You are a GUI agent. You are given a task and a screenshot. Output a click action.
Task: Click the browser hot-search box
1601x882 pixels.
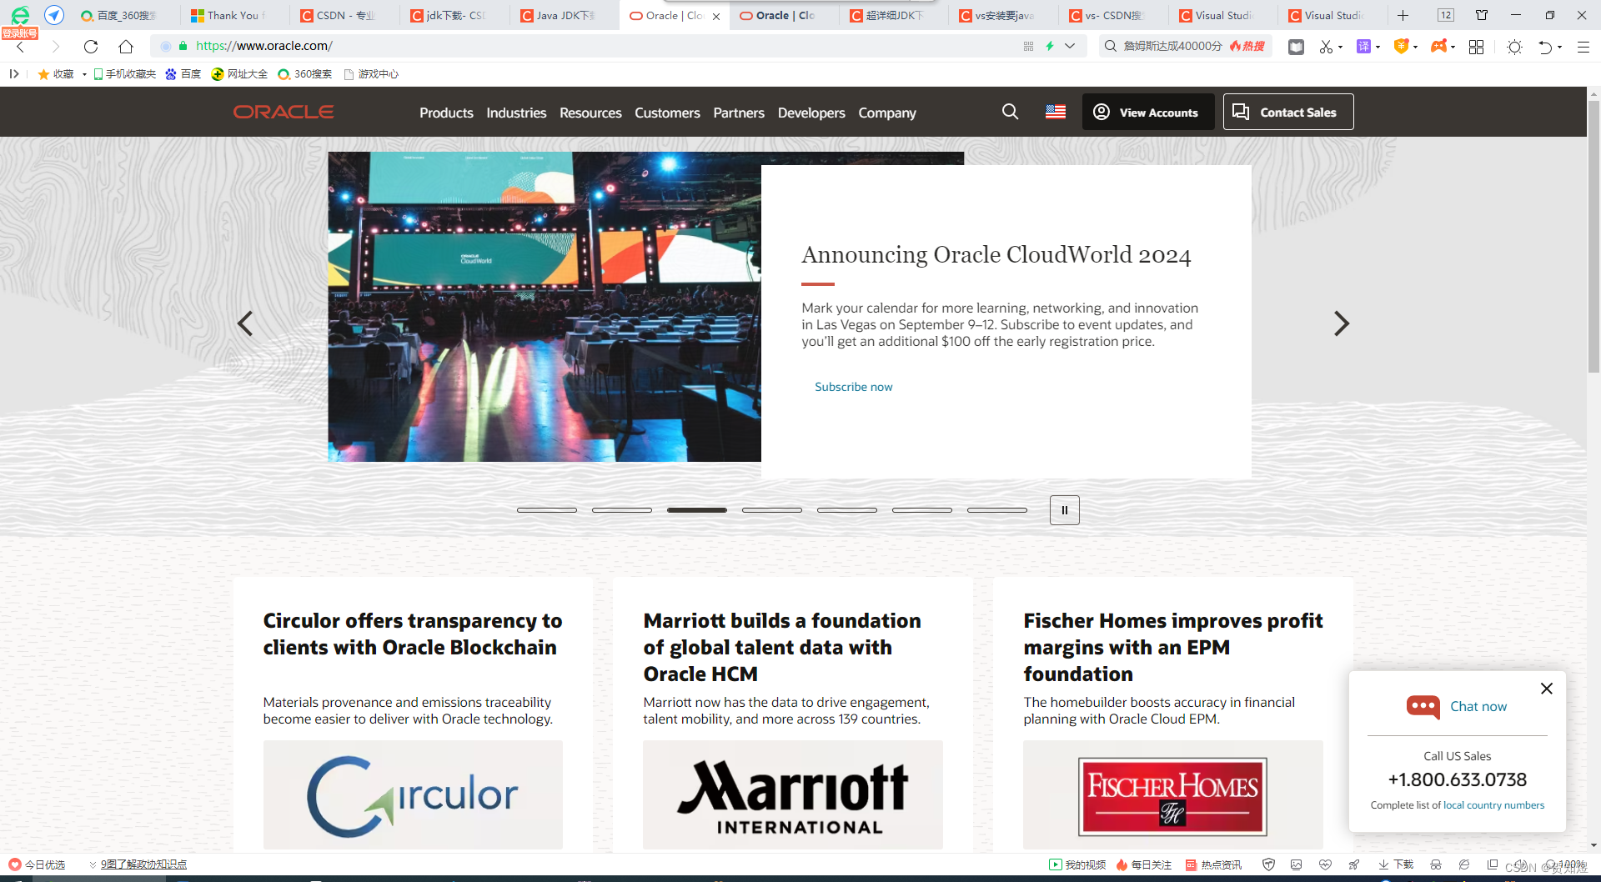pyautogui.click(x=1184, y=47)
